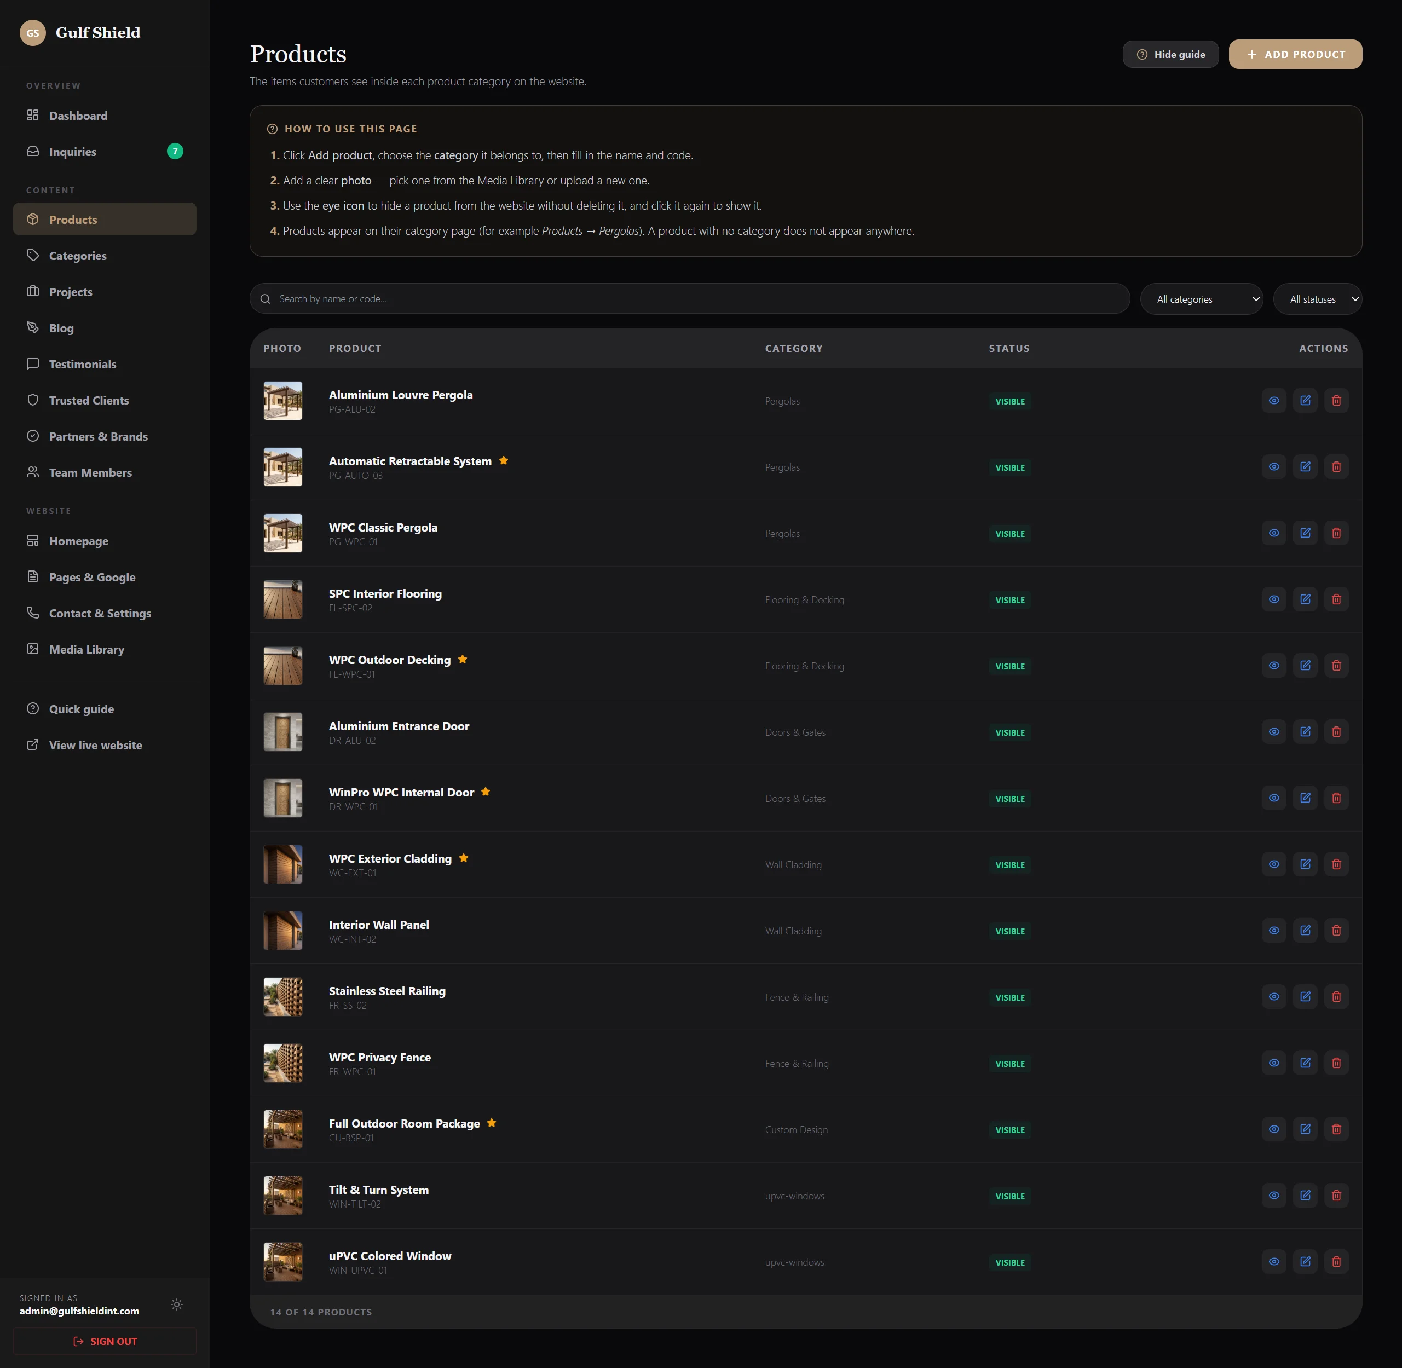
Task: Delete SPC Interior Flooring product
Action: click(x=1336, y=599)
